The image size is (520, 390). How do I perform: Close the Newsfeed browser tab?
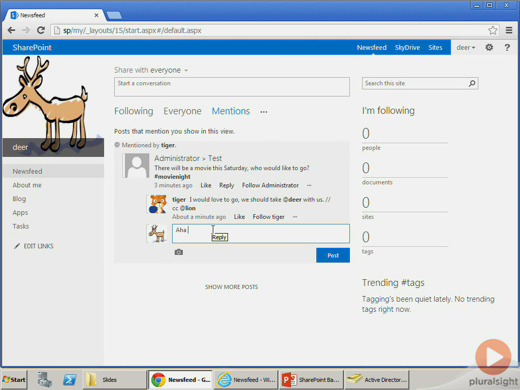click(x=96, y=15)
